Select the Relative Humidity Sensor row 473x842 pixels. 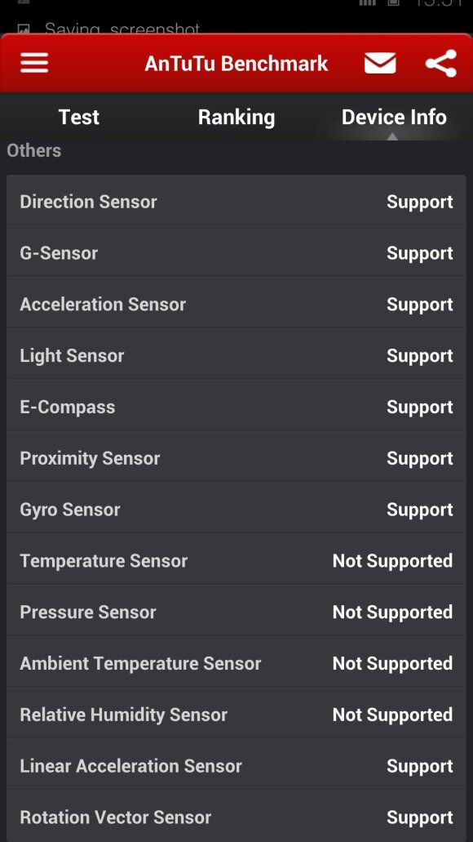(x=236, y=715)
